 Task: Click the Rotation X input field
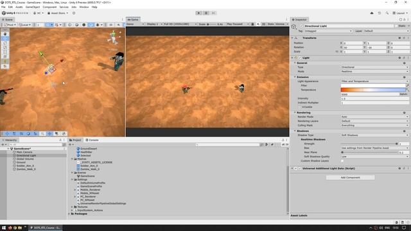[x=353, y=47]
